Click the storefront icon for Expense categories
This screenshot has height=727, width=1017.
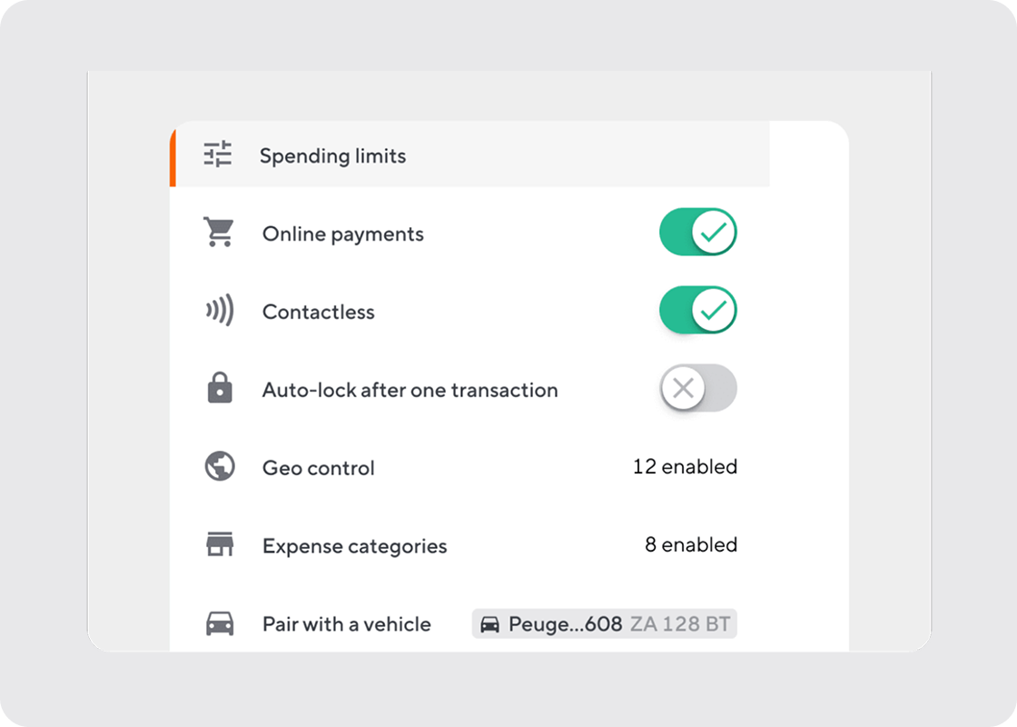pyautogui.click(x=219, y=546)
